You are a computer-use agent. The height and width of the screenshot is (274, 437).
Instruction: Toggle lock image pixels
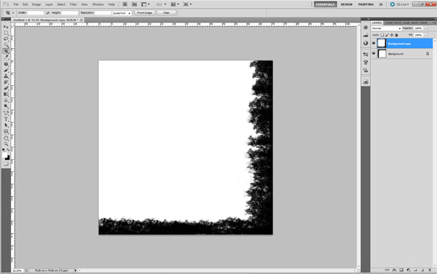387,35
